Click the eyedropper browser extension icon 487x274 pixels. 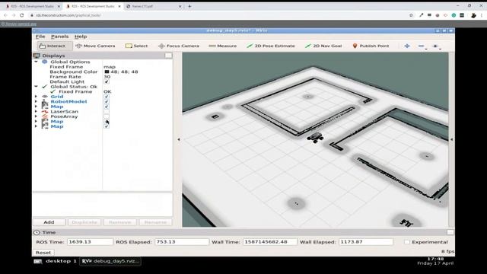click(421, 15)
